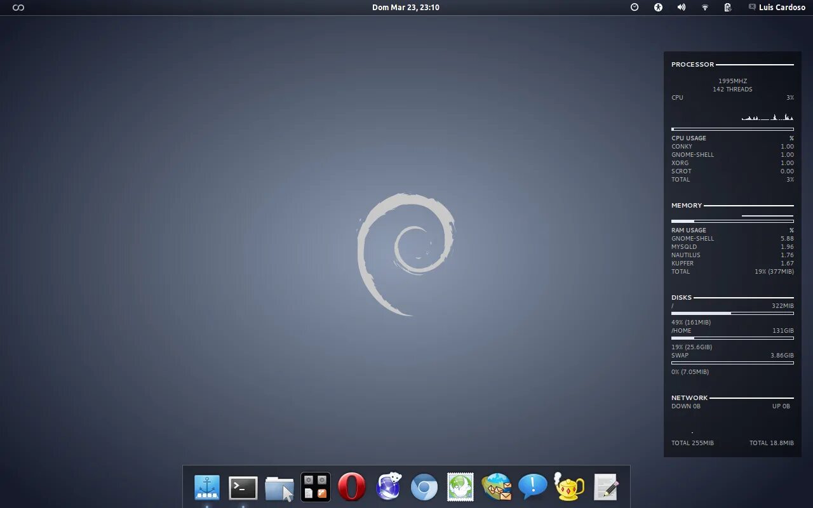The height and width of the screenshot is (508, 813).
Task: Open the file manager folder icon
Action: click(279, 488)
